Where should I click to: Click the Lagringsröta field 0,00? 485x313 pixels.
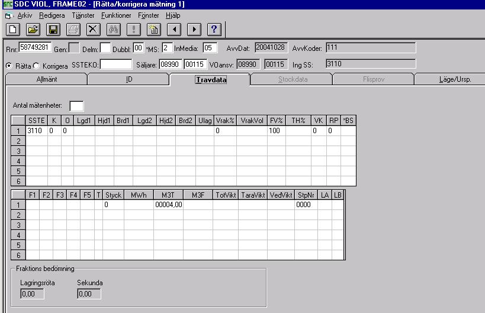[x=32, y=294]
